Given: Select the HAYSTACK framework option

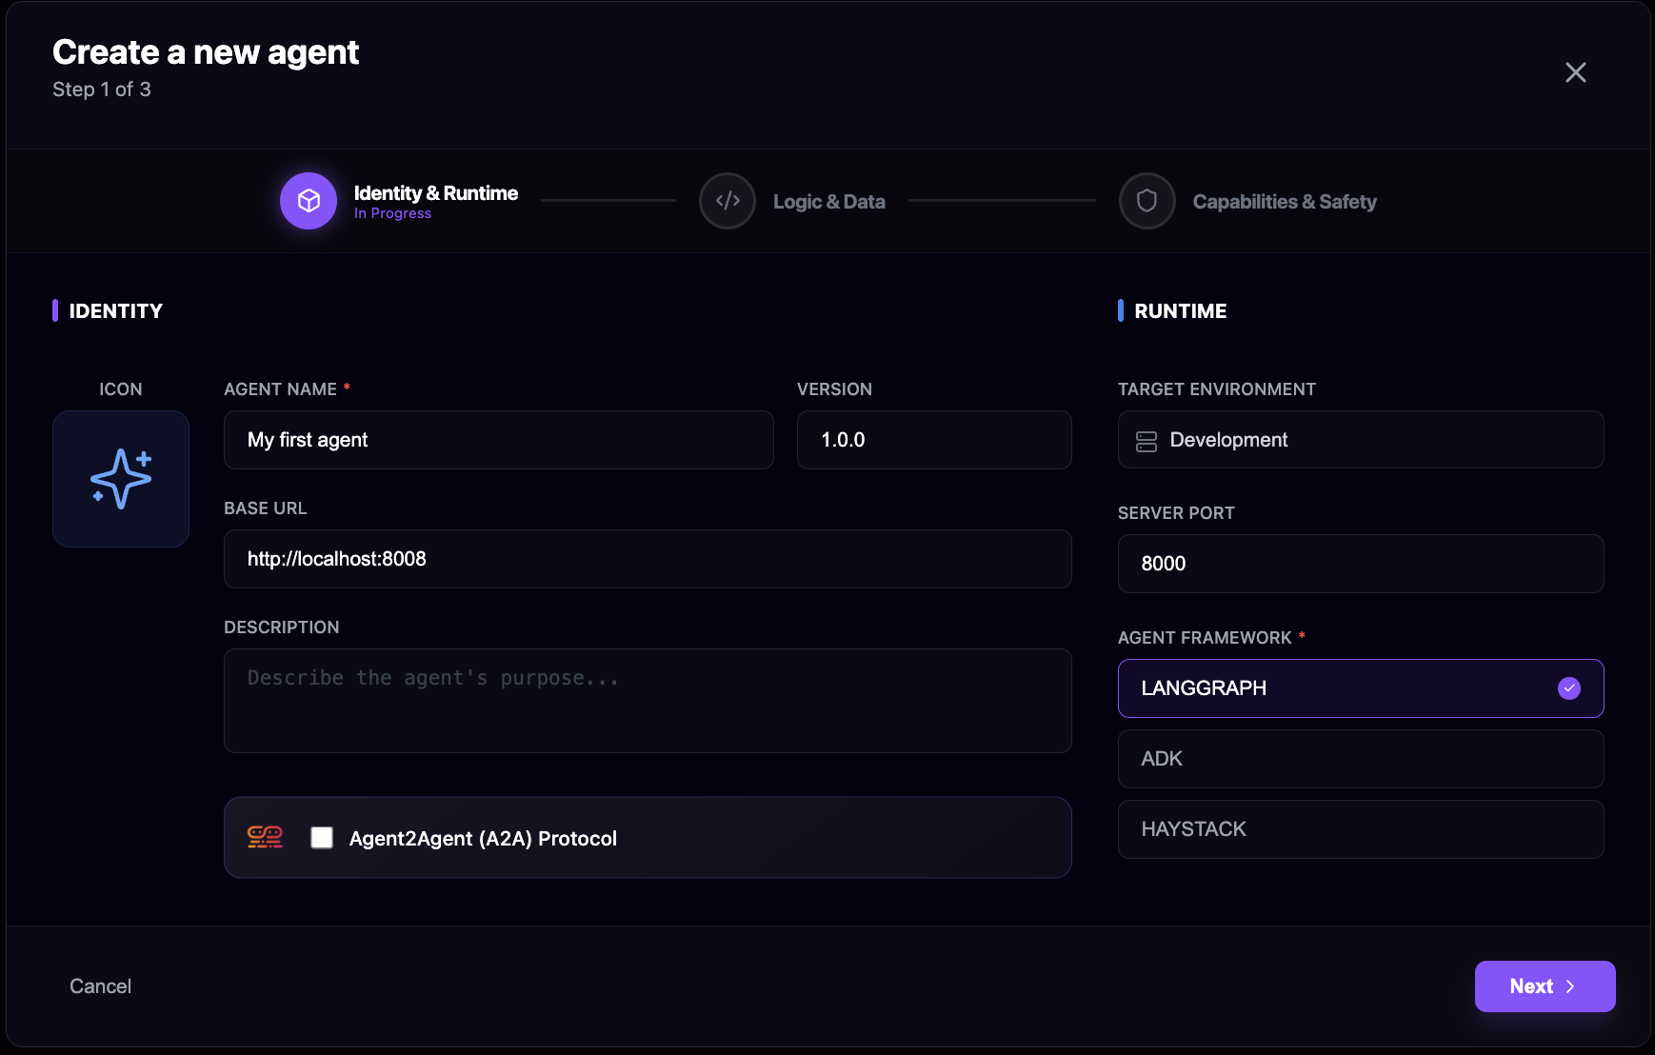Looking at the screenshot, I should tap(1360, 829).
